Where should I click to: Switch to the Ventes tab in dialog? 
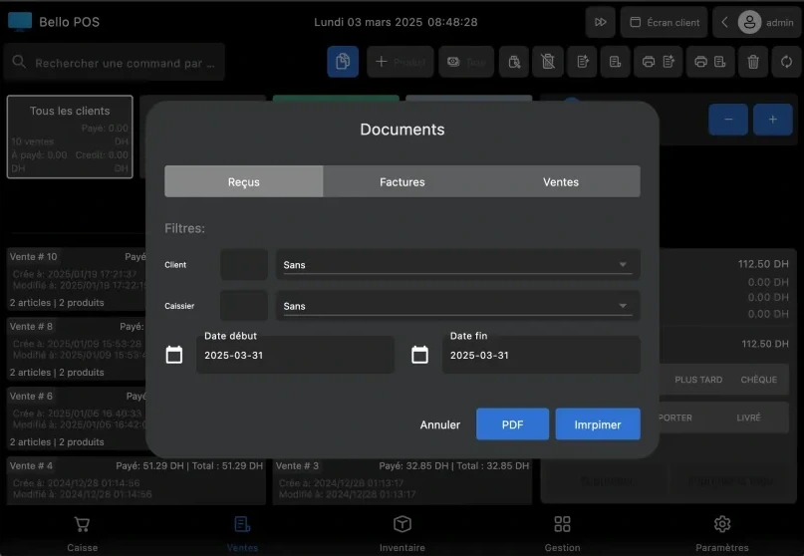pos(561,181)
